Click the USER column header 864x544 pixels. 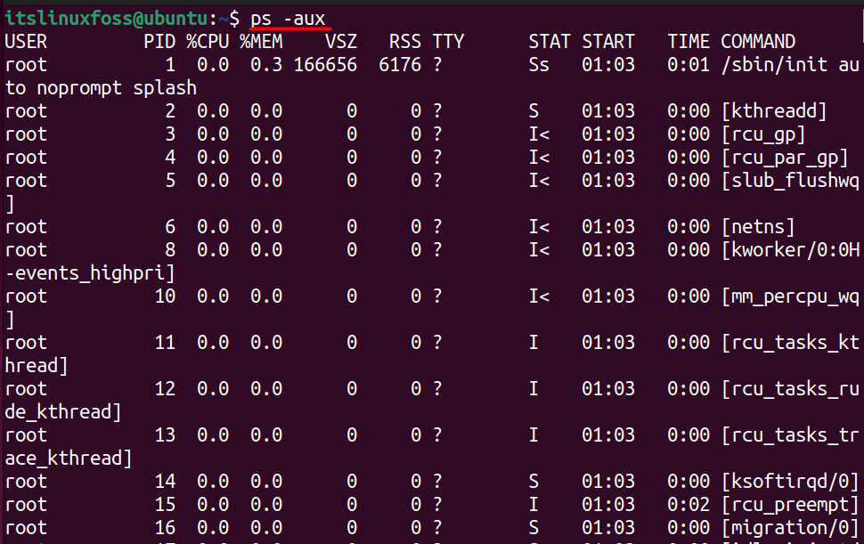pyautogui.click(x=26, y=42)
